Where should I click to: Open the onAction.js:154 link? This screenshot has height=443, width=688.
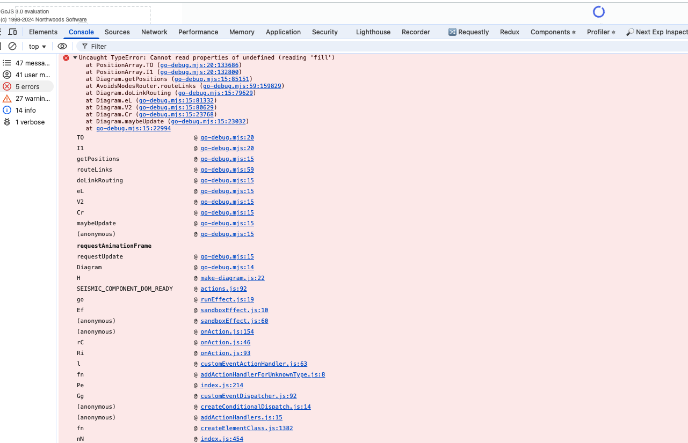tap(227, 331)
